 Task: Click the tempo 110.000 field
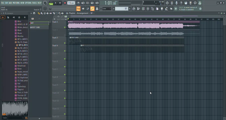click(x=71, y=3)
